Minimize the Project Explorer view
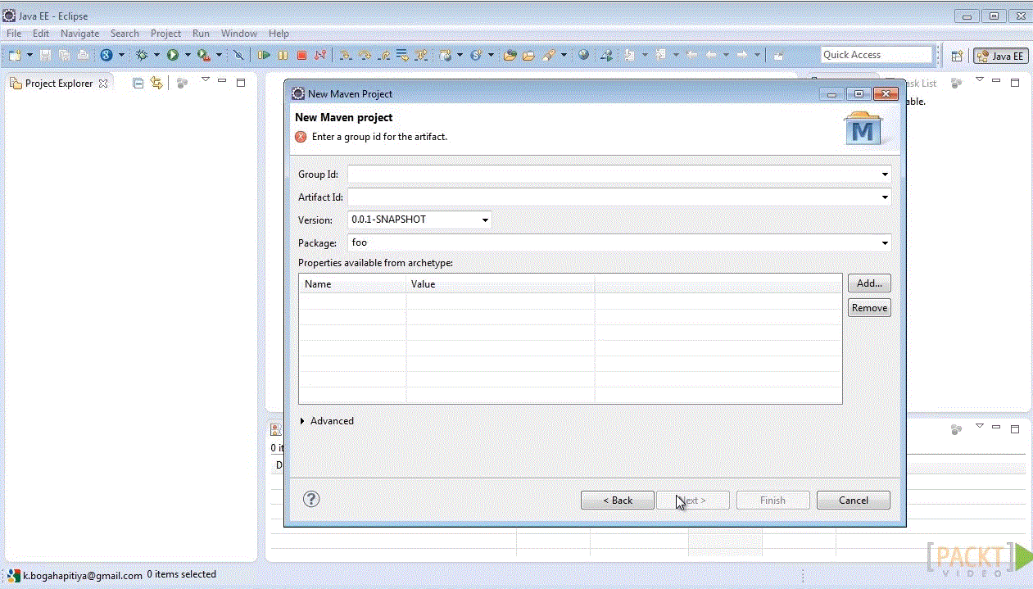The width and height of the screenshot is (1033, 589). 222,81
